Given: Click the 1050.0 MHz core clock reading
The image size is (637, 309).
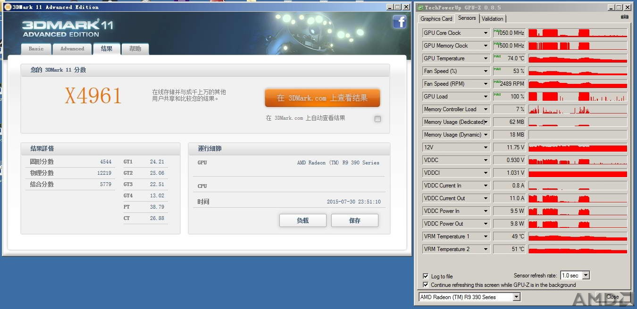Looking at the screenshot, I should [509, 33].
